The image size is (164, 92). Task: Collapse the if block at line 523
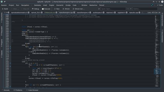[10, 63]
